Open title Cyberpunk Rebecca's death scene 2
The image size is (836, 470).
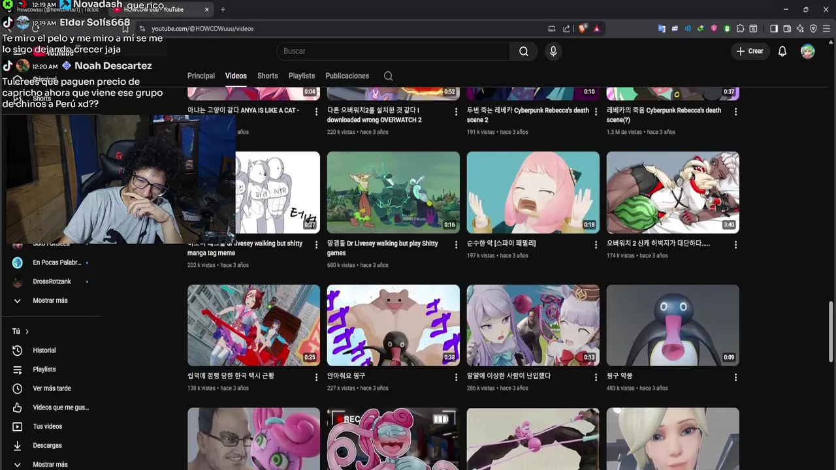[528, 115]
